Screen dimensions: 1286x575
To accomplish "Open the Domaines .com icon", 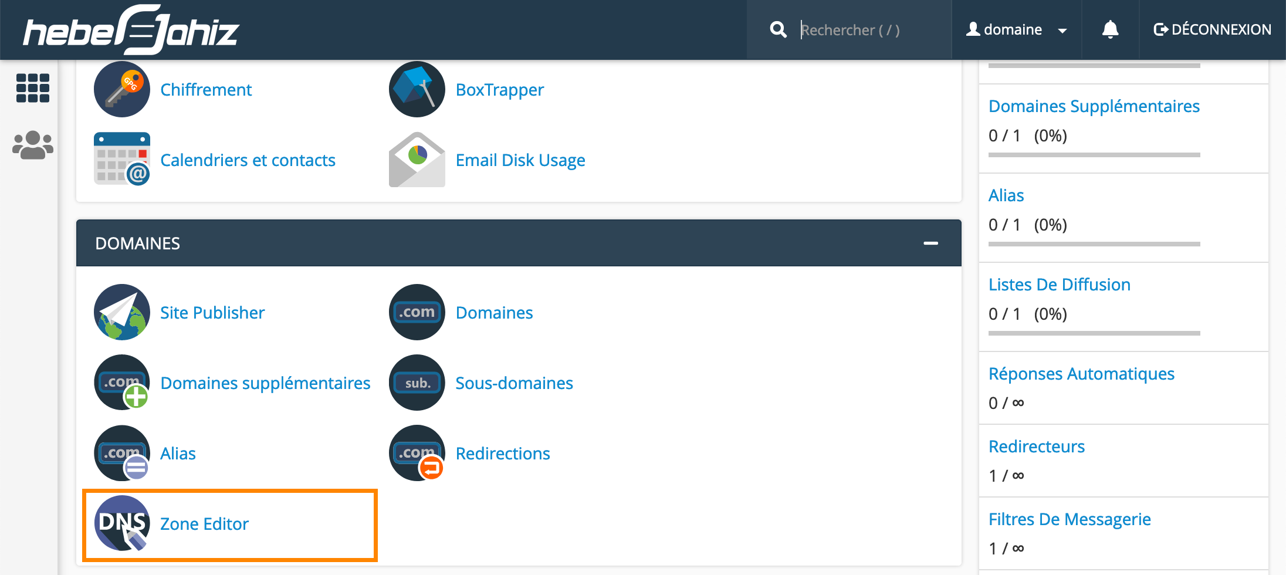I will [417, 312].
